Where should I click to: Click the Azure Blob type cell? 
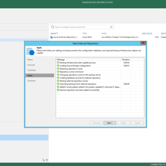[x=87, y=37]
